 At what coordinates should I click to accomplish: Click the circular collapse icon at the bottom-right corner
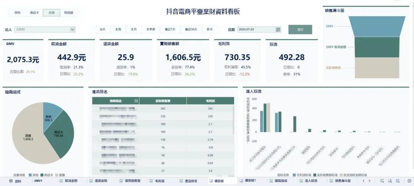point(409,181)
